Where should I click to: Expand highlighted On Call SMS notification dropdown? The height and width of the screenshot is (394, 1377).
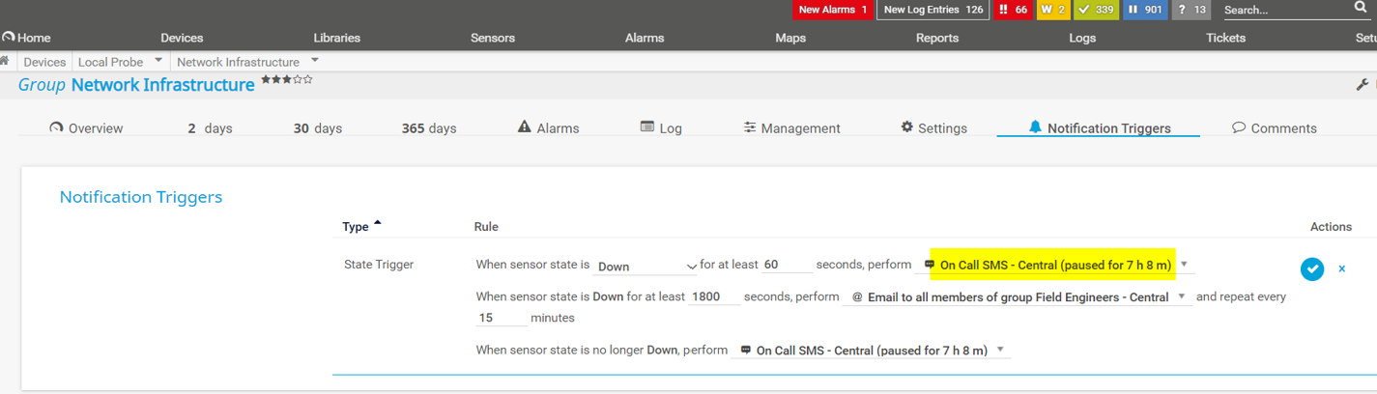pos(1185,265)
